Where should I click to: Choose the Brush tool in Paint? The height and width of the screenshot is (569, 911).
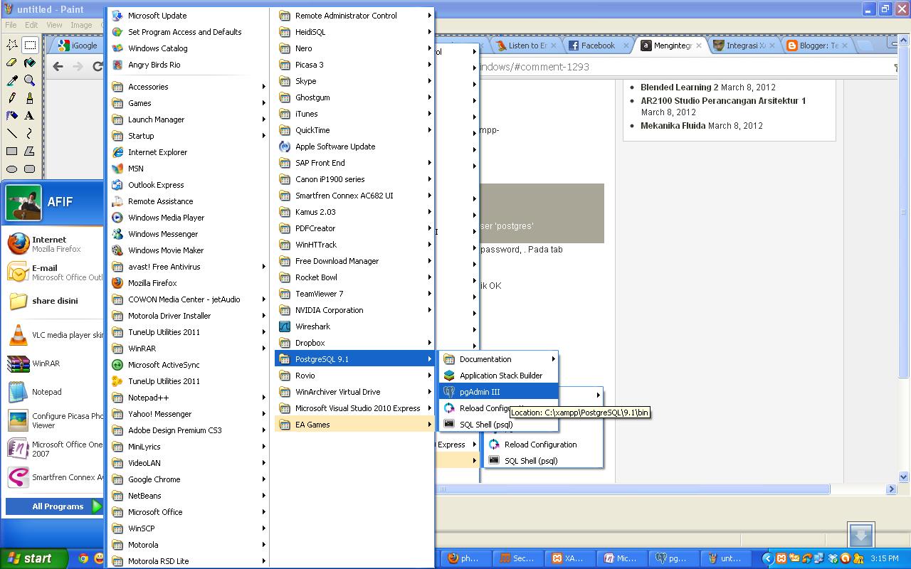pos(30,98)
